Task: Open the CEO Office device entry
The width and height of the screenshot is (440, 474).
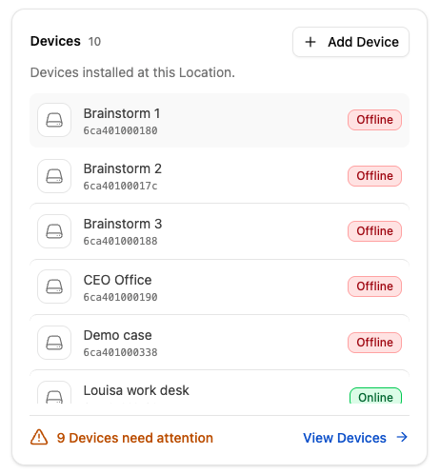Action: 219,286
